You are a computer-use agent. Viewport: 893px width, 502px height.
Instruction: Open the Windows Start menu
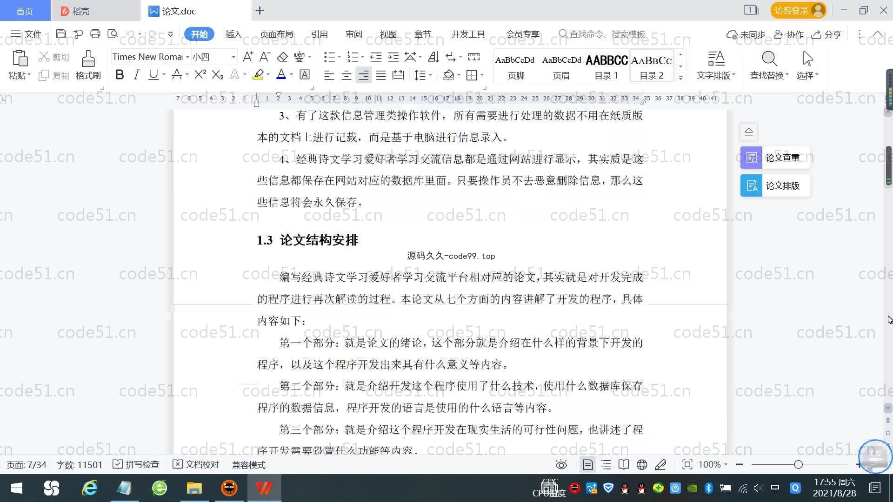(17, 488)
